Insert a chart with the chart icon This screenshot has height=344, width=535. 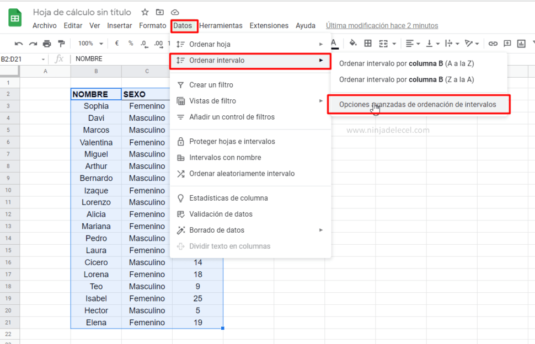(522, 43)
